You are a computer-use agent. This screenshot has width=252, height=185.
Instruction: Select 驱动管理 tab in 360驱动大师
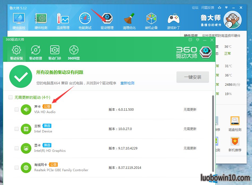tap(36, 53)
